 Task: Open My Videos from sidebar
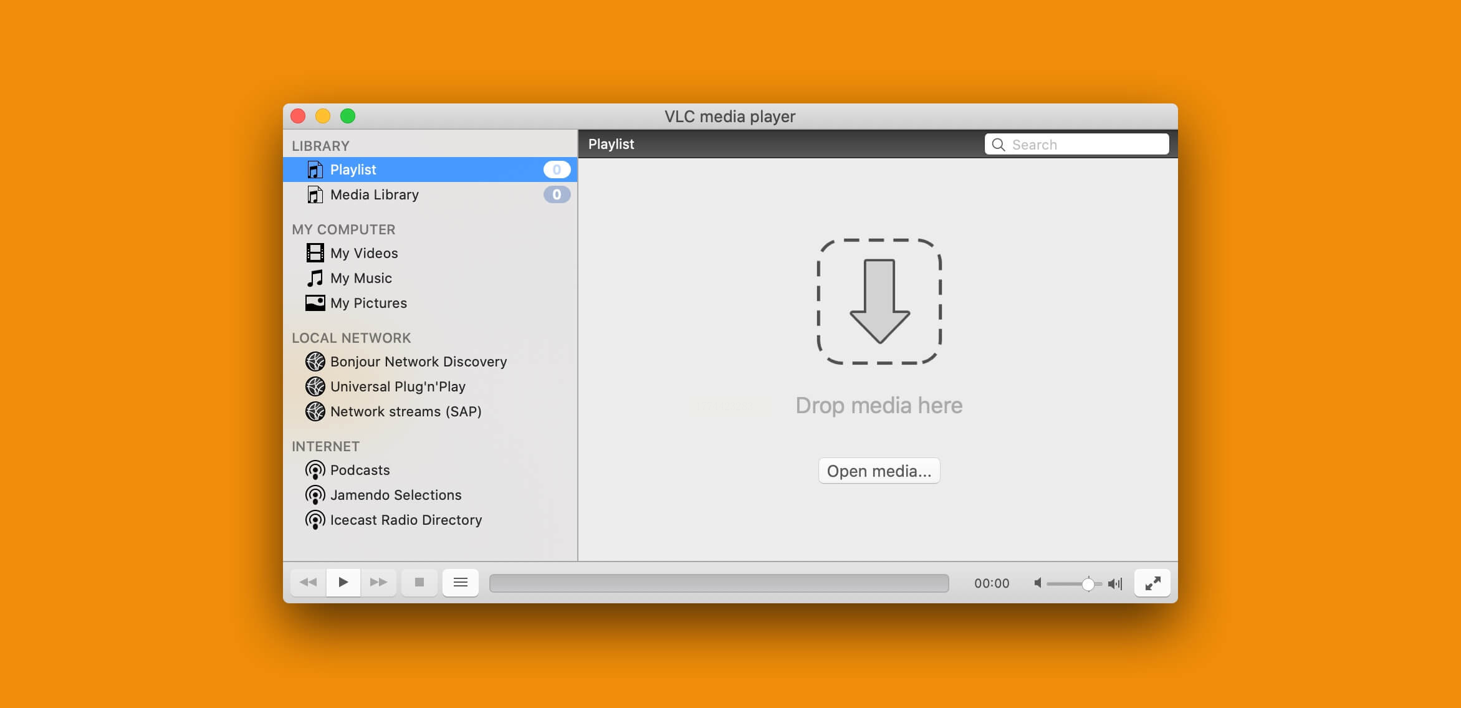364,253
